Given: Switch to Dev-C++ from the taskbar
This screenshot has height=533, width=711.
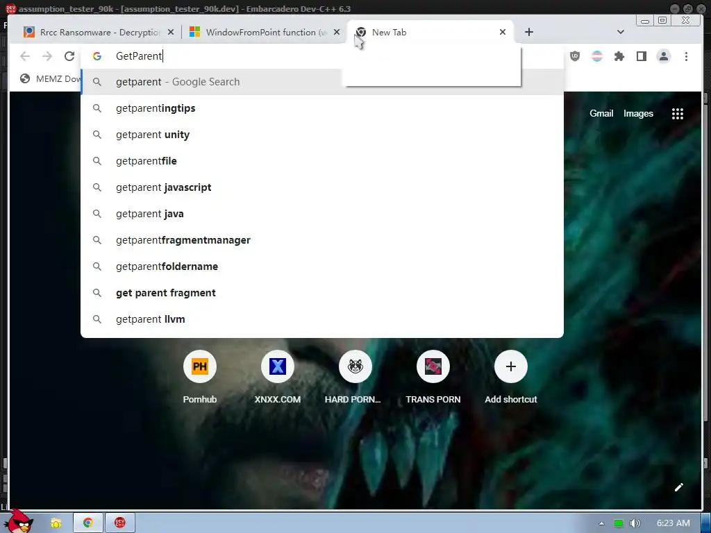Looking at the screenshot, I should click(119, 523).
